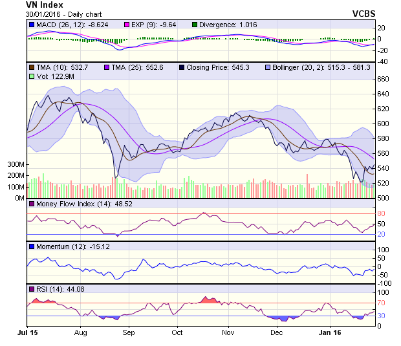
Task: Click the blue Momentum (12) legend swatch
Action: tap(31, 246)
